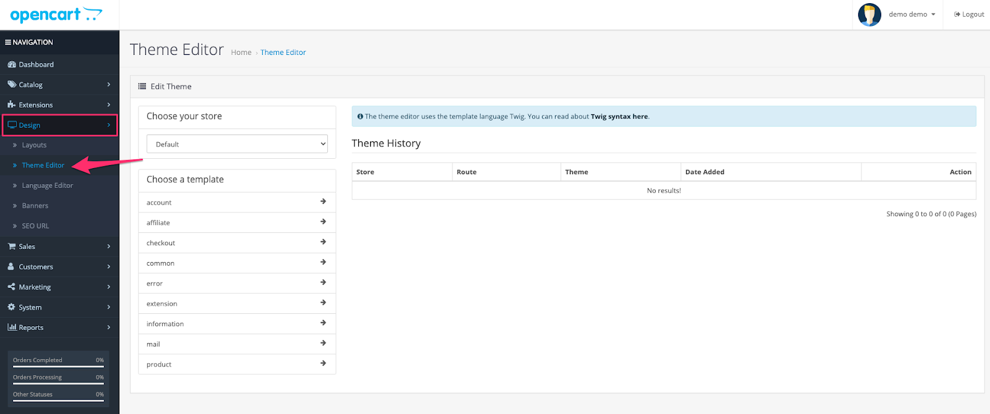Collapse the Design menu chevron
The width and height of the screenshot is (990, 414).
click(108, 125)
